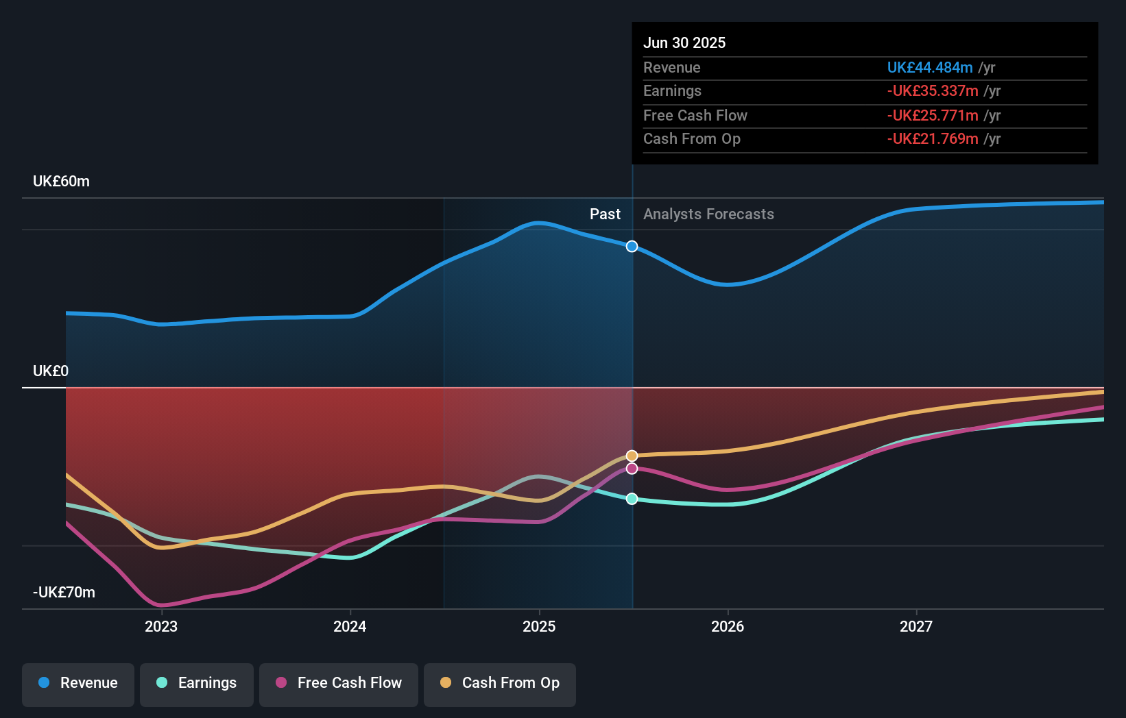Click the Free Cash Flow legend button
This screenshot has height=718, width=1126.
click(339, 684)
